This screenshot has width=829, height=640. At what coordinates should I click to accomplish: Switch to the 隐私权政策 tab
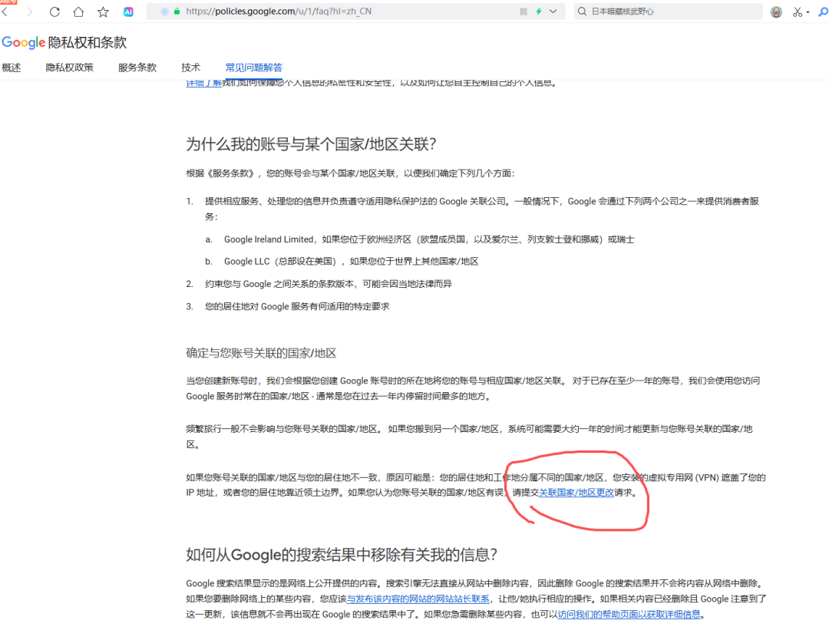click(x=71, y=68)
